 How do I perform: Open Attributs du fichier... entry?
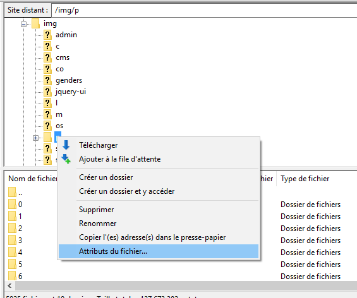[x=159, y=251]
